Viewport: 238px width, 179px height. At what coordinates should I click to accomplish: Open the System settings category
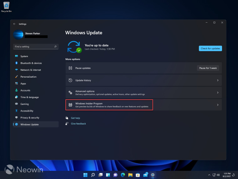[x=36, y=56]
